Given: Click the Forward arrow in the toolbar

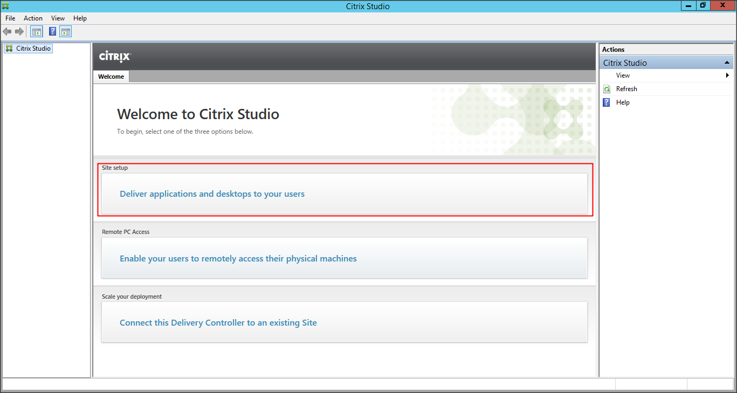Looking at the screenshot, I should [19, 32].
